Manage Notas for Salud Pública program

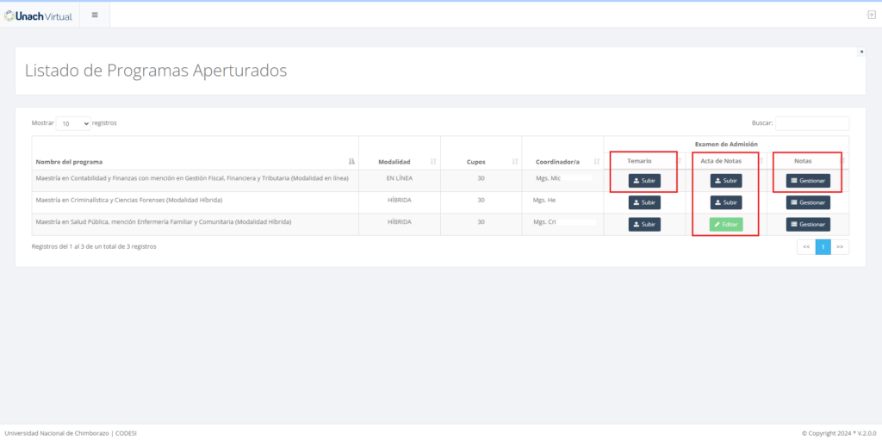click(x=808, y=224)
